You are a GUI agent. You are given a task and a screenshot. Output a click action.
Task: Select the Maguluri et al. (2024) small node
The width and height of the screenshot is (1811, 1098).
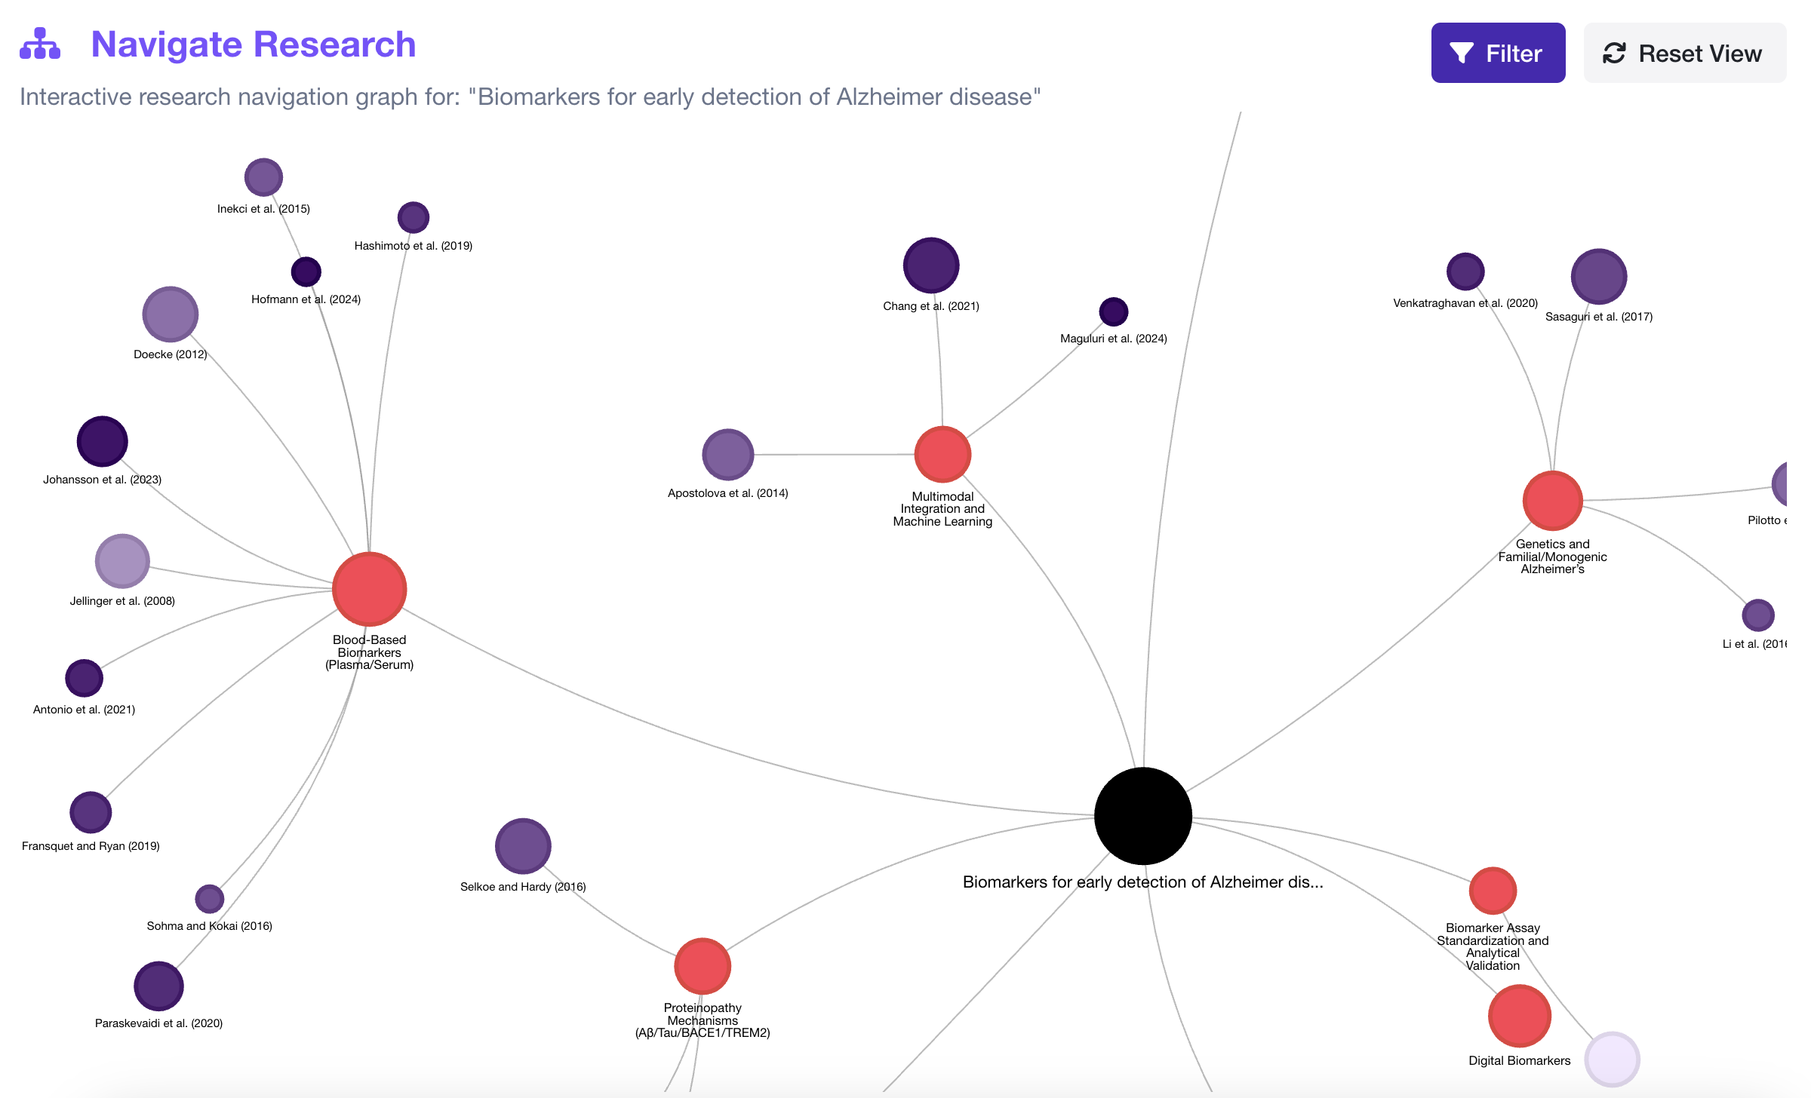click(x=1113, y=311)
